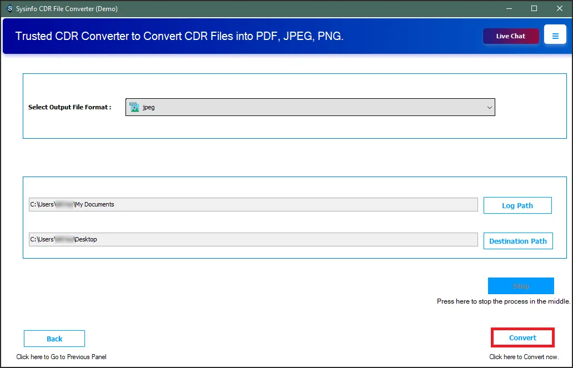Start a Live Chat session
The width and height of the screenshot is (573, 368).
coord(511,36)
